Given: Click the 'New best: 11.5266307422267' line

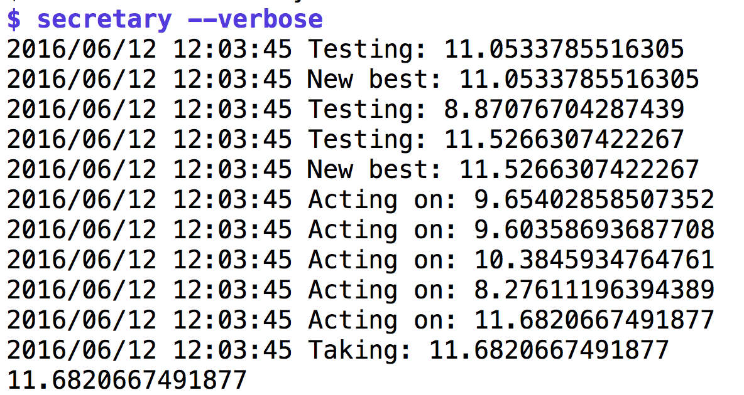Looking at the screenshot, I should click(x=503, y=169).
